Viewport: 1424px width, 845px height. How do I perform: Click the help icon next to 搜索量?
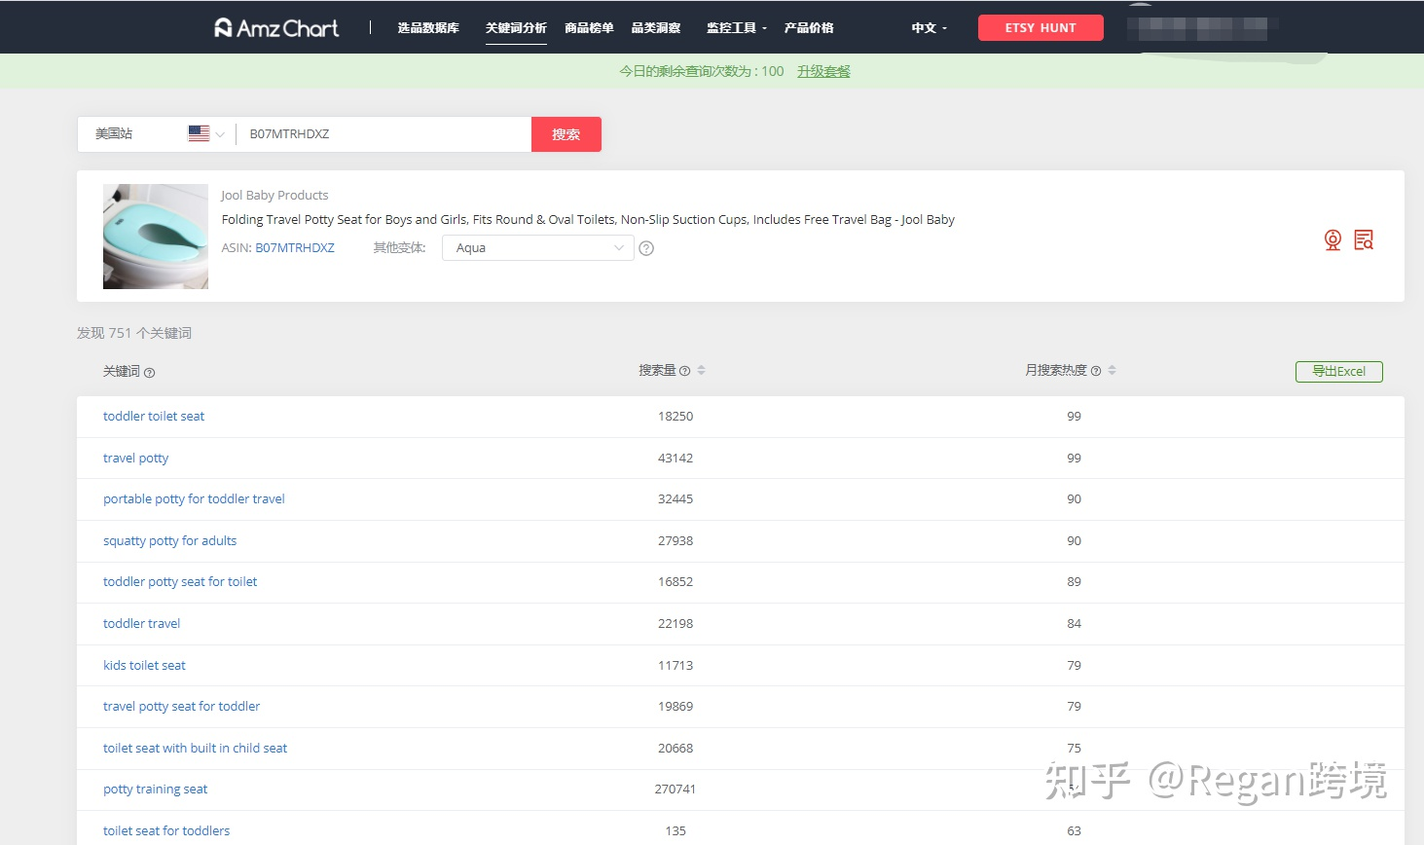click(684, 371)
